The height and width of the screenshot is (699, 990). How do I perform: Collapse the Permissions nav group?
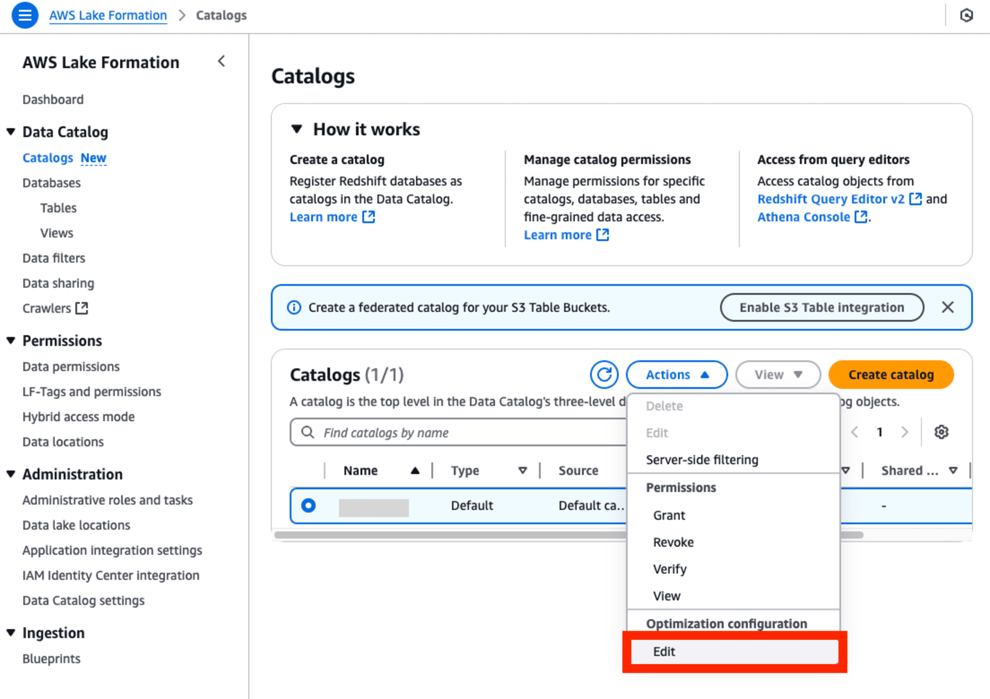(x=11, y=340)
